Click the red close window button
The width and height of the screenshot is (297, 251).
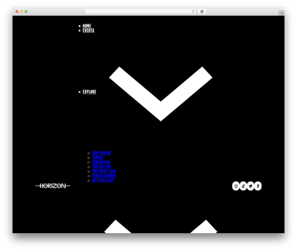pos(17,12)
